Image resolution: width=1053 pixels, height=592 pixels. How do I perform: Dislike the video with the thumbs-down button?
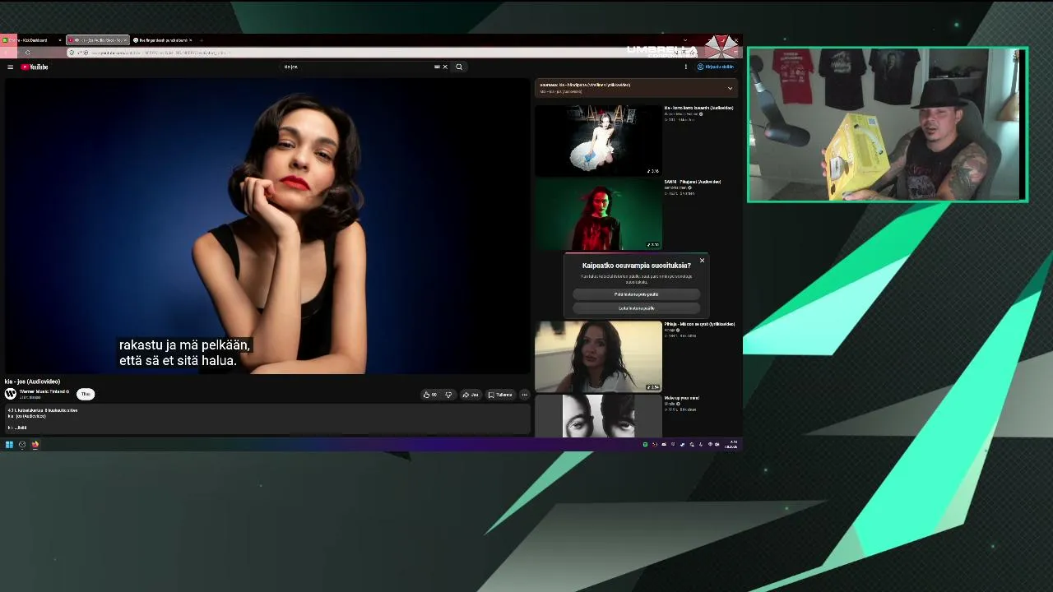[x=448, y=395]
